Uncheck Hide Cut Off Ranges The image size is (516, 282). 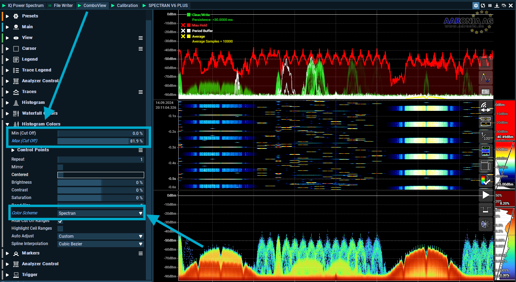pos(60,221)
